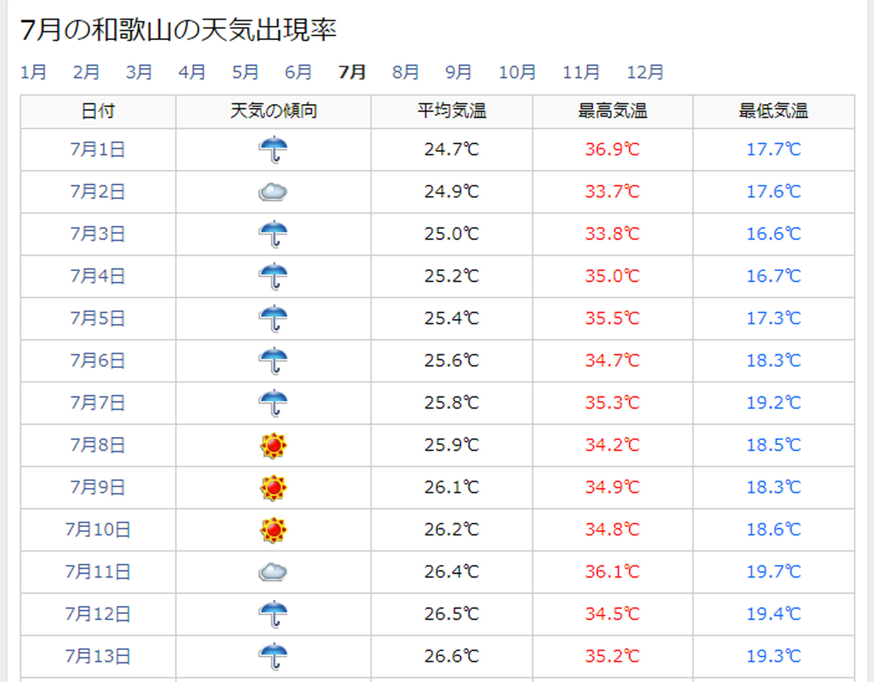Viewport: 886px width, 682px height.
Task: Open the 7月1日 date link
Action: [x=98, y=149]
